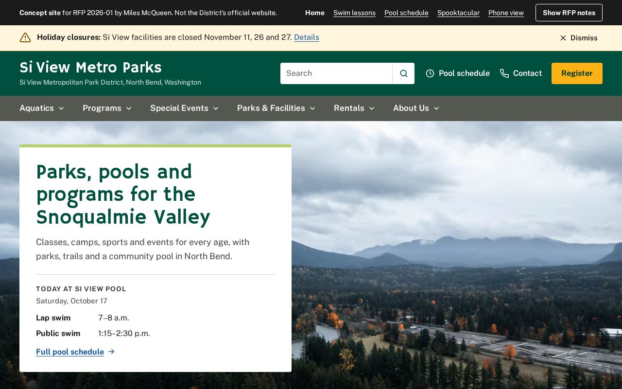Open Swim lessons in top bar
Image resolution: width=622 pixels, height=389 pixels.
coord(354,13)
